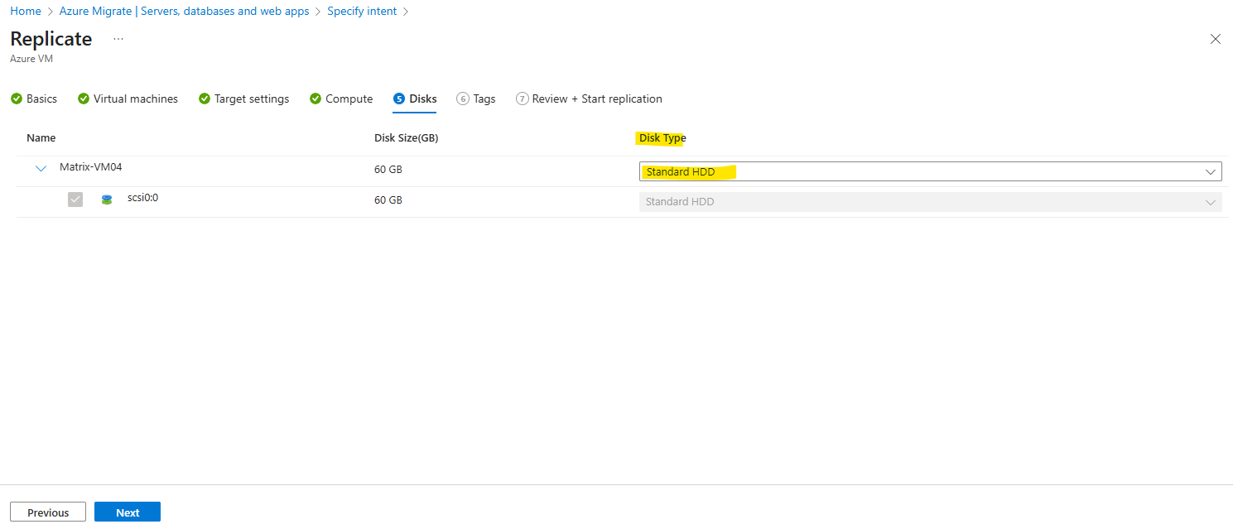The height and width of the screenshot is (529, 1233).
Task: Click the Compute green checkmark icon
Action: (315, 99)
